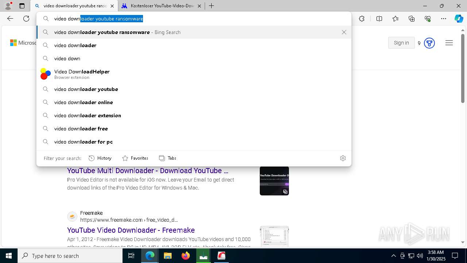Choose 'video downloader online' suggestion
The image size is (467, 263).
coord(194,102)
